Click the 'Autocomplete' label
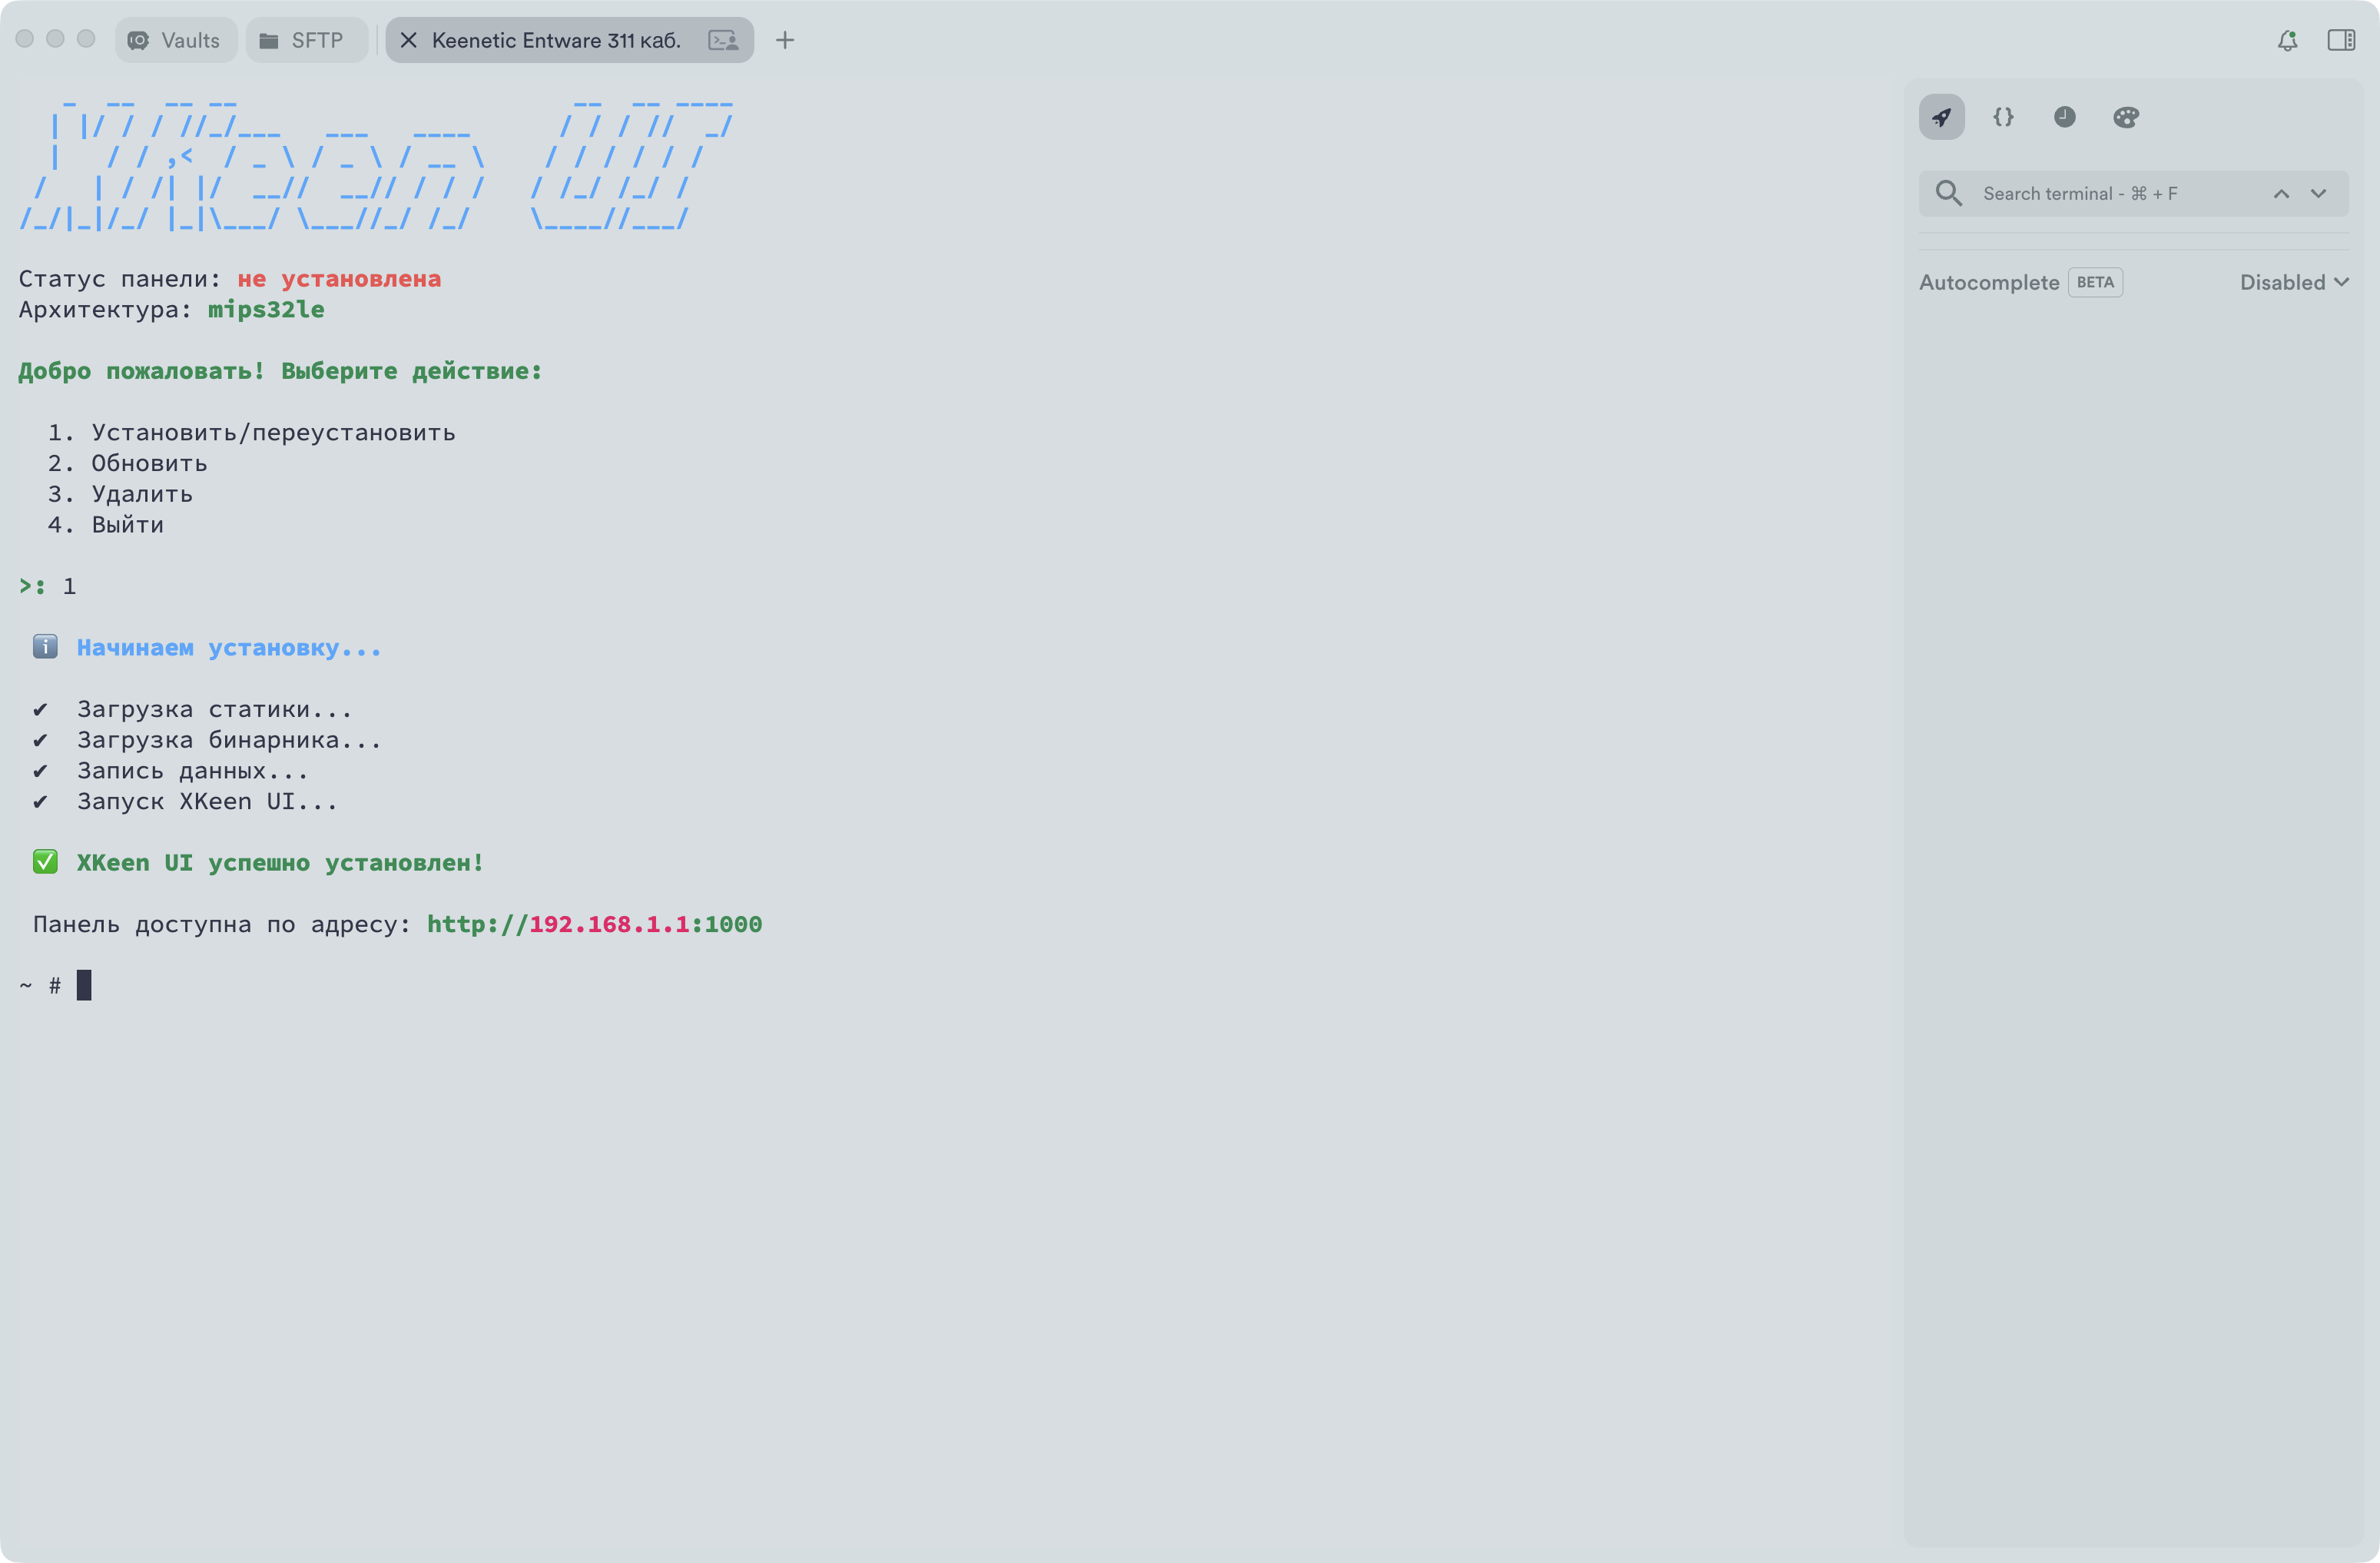This screenshot has height=1563, width=2380. pyautogui.click(x=1988, y=282)
